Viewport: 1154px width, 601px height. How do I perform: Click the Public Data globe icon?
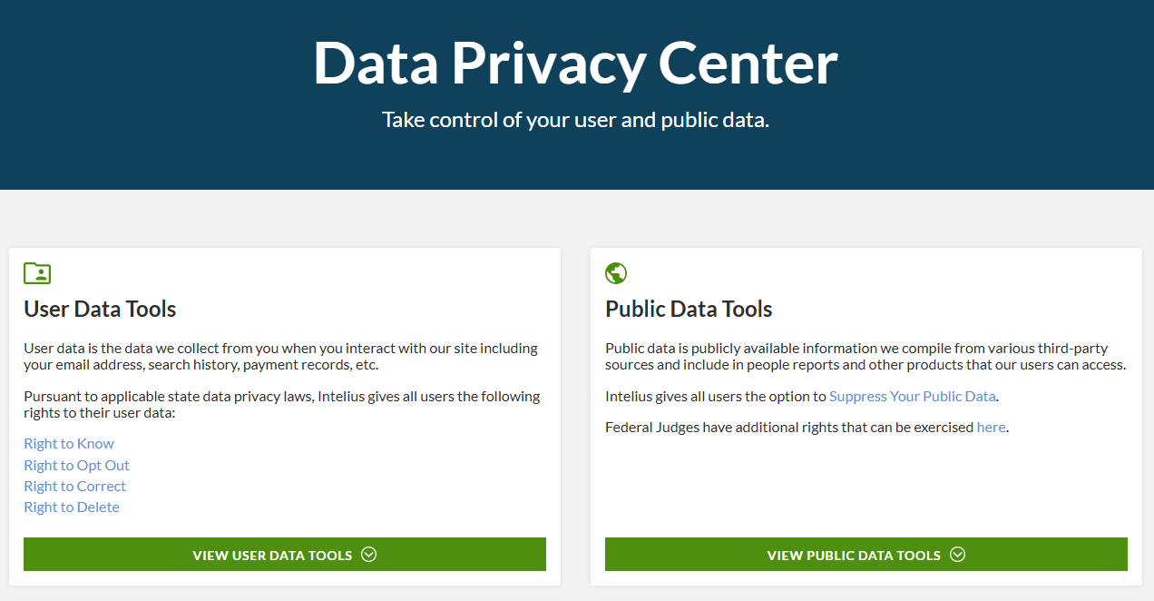[x=616, y=273]
